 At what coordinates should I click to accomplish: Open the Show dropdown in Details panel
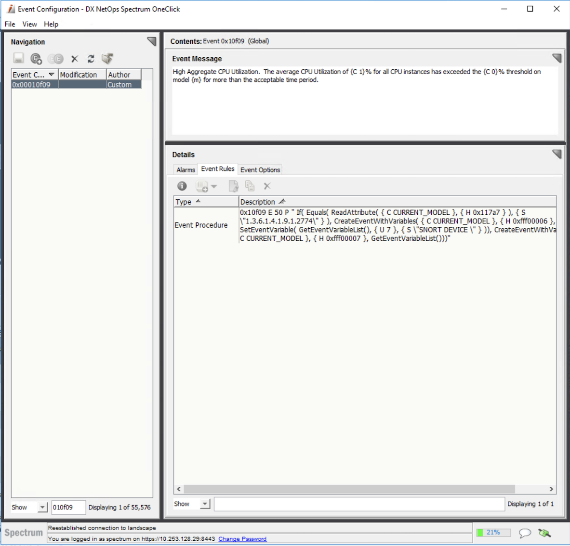point(205,504)
